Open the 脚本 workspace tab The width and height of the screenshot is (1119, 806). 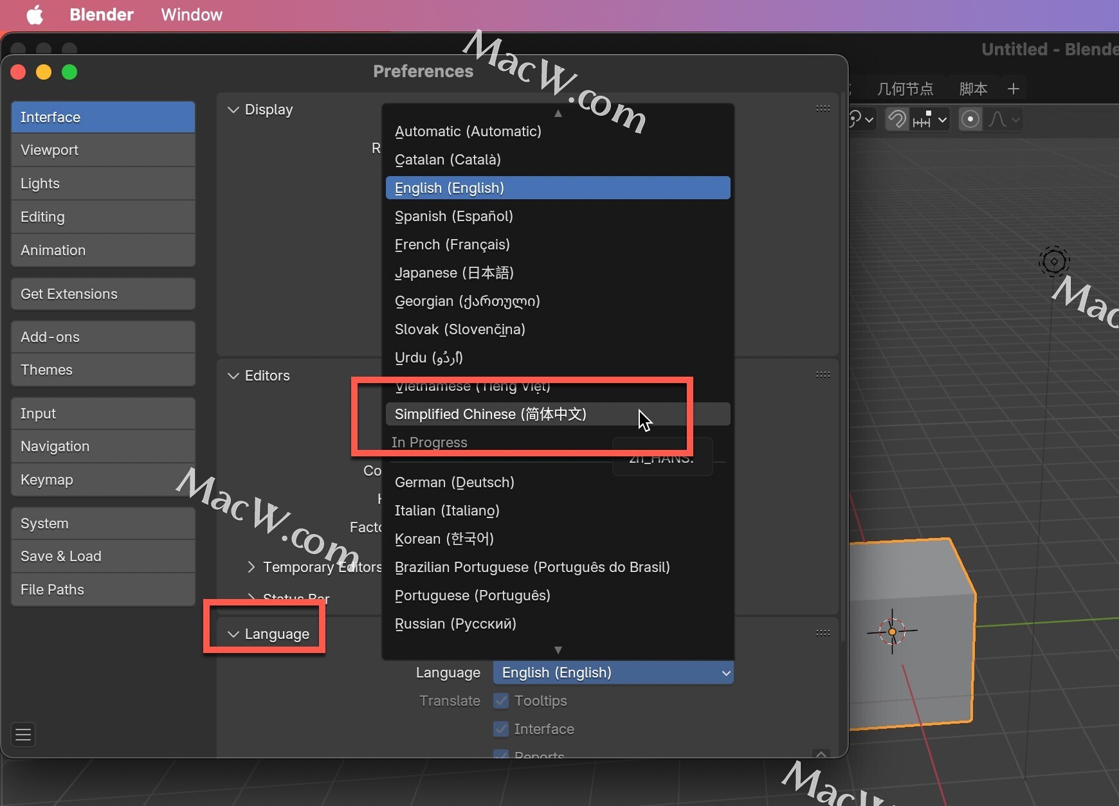pos(973,89)
